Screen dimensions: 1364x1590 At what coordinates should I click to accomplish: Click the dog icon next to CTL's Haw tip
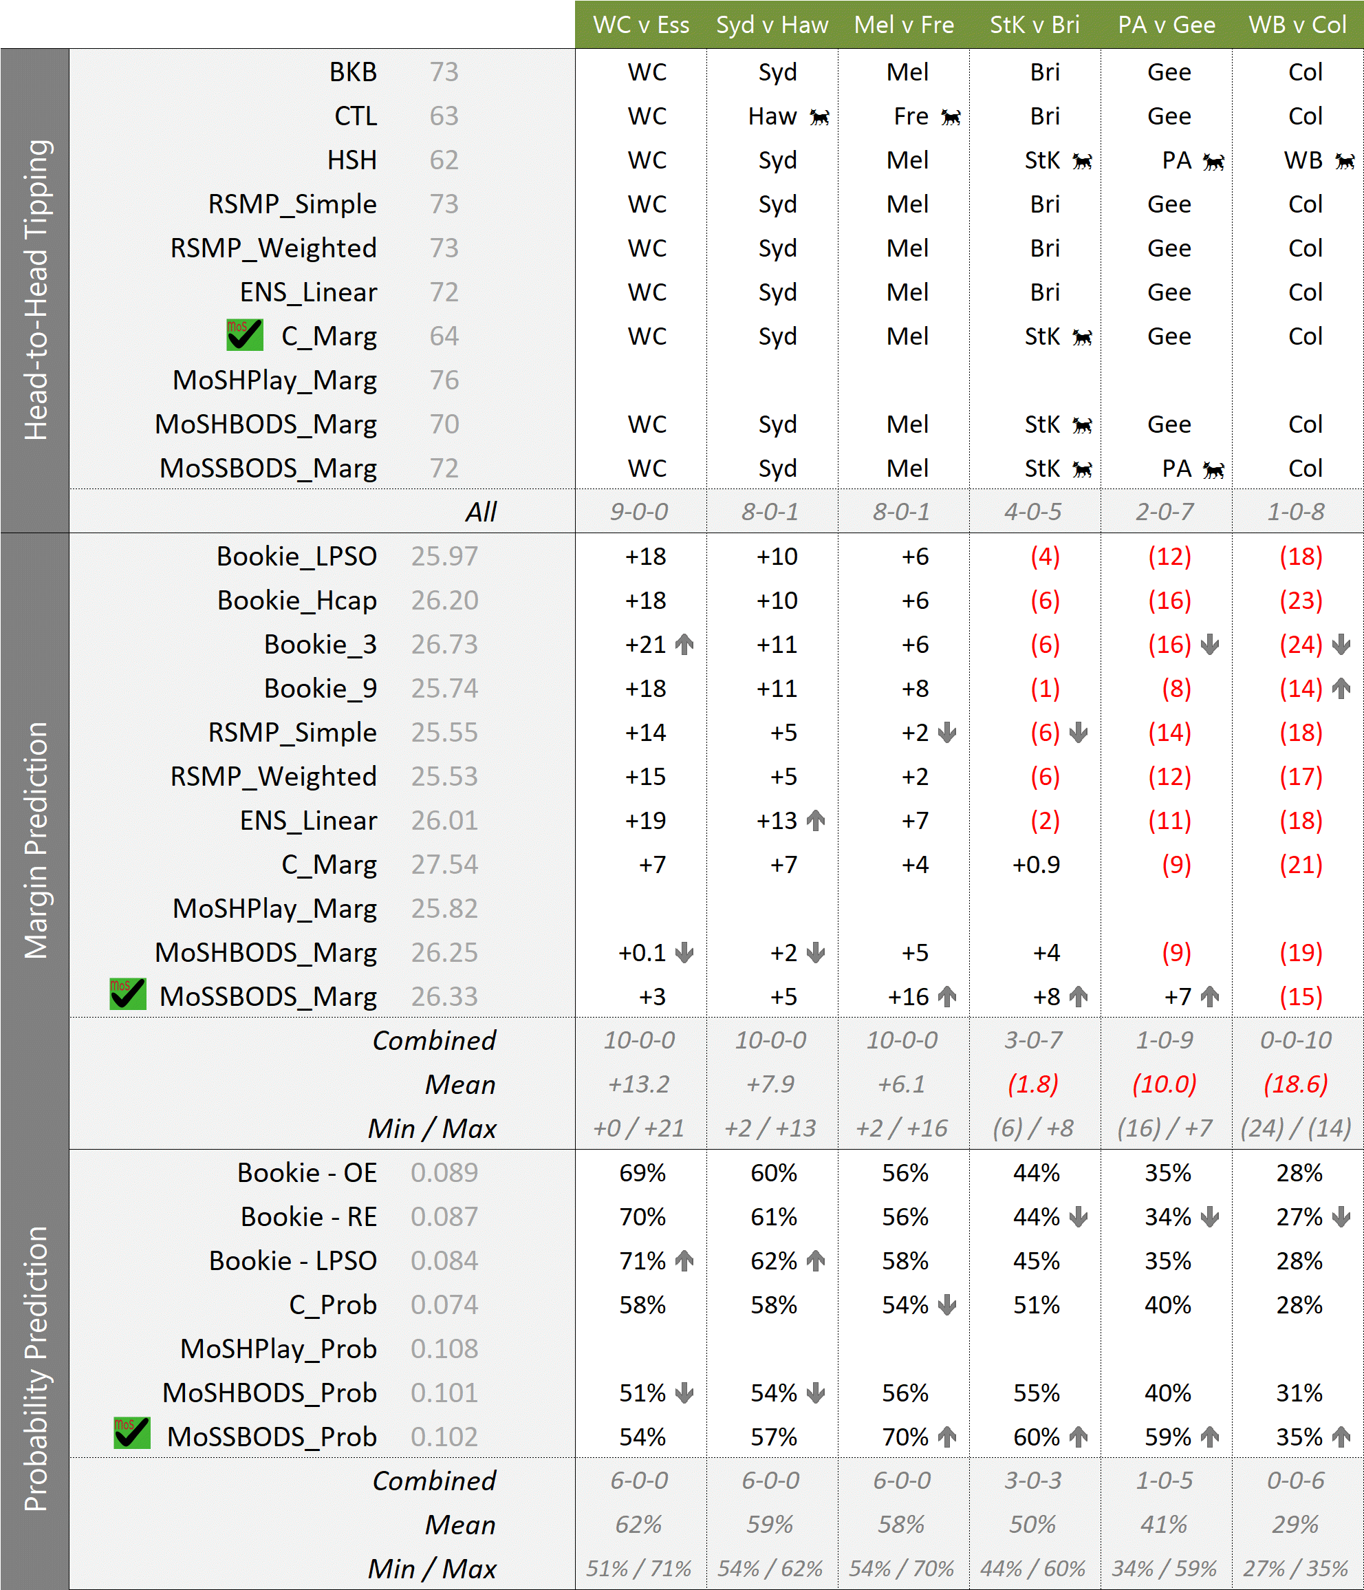(819, 118)
